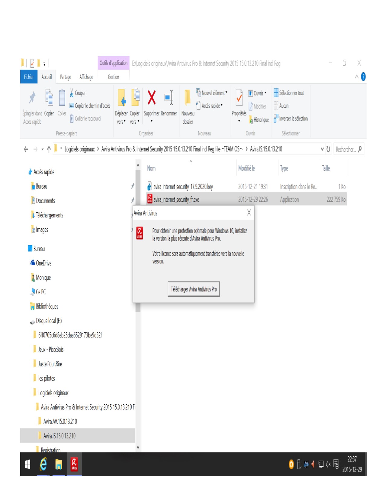This screenshot has height=499, width=385.
Task: Expand the address bar history dropdown
Action: [322, 149]
